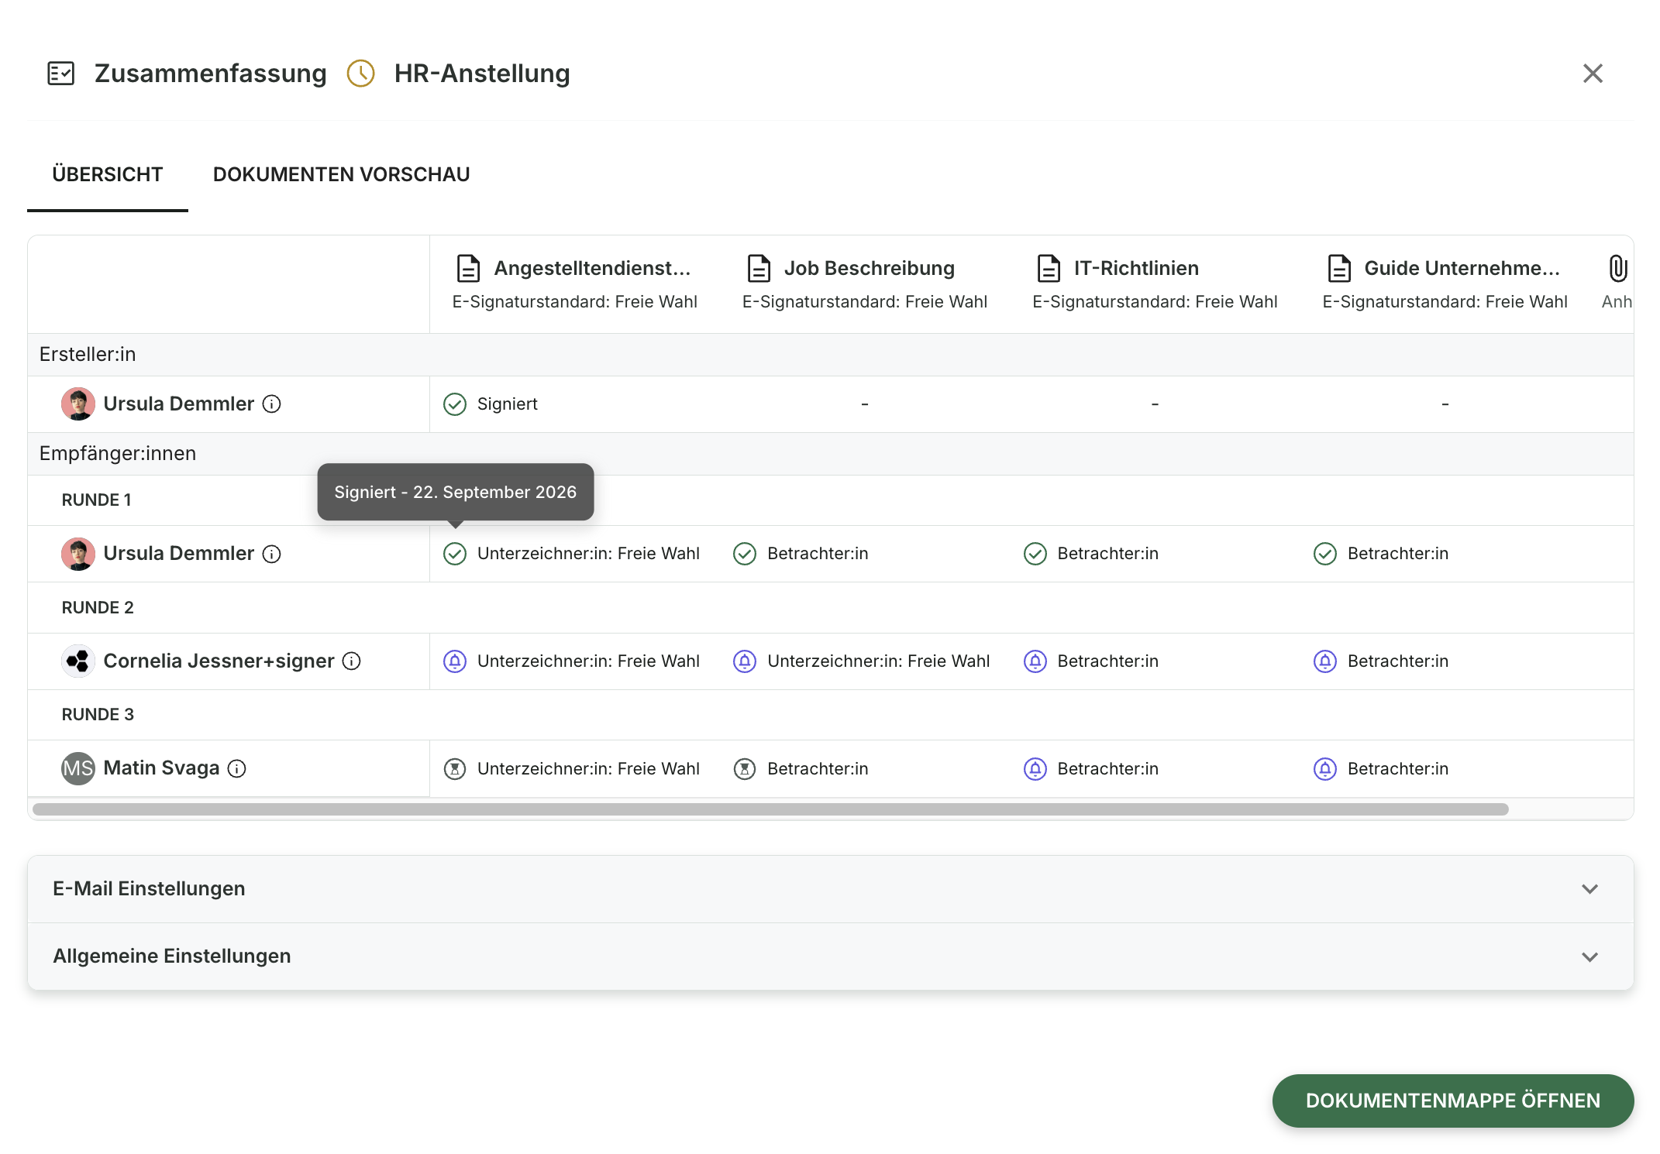1660x1154 pixels.
Task: Click Cornelia's bell icon under Job Beschreibung
Action: [745, 661]
